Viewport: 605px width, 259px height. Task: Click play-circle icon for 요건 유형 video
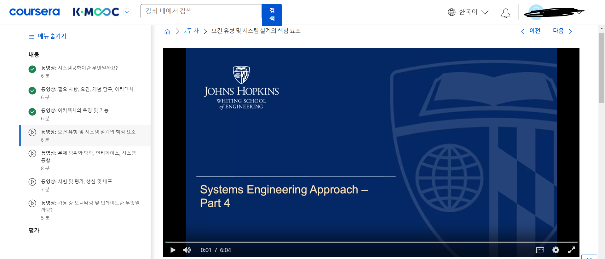[32, 132]
